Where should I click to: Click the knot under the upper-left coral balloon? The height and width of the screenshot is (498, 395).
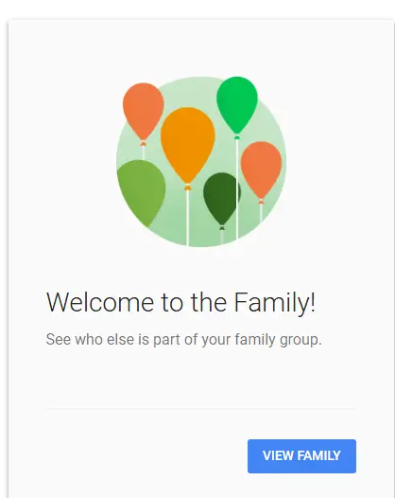[x=144, y=143]
